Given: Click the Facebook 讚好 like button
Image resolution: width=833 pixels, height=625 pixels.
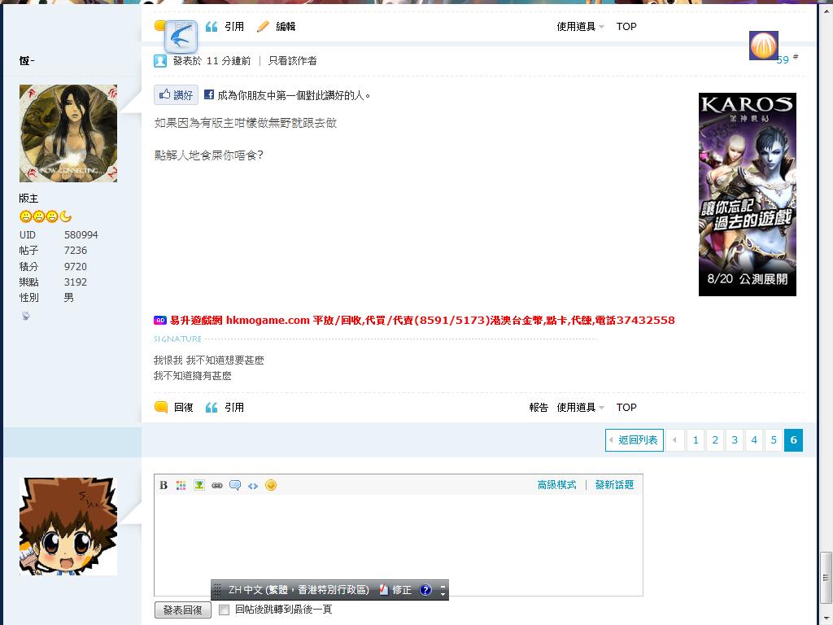Looking at the screenshot, I should (x=177, y=95).
